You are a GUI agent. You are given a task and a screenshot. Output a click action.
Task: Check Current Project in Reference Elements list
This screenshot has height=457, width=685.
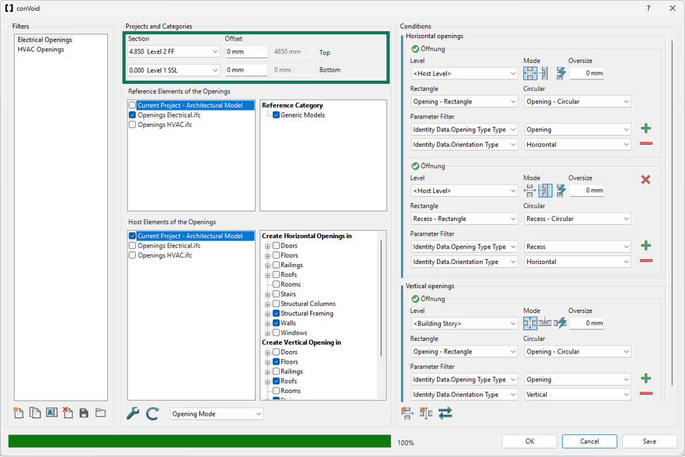click(x=133, y=105)
